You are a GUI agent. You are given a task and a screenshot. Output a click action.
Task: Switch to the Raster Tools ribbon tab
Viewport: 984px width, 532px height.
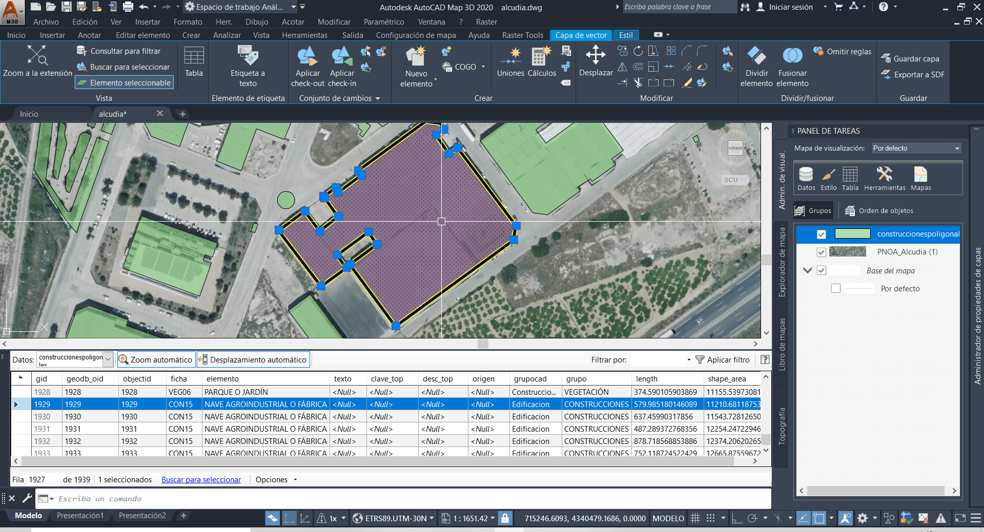522,35
